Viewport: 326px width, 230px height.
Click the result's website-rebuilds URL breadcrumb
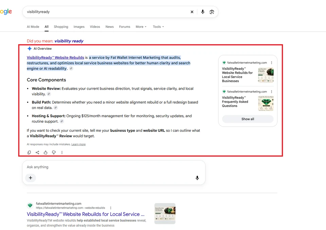pos(71,208)
